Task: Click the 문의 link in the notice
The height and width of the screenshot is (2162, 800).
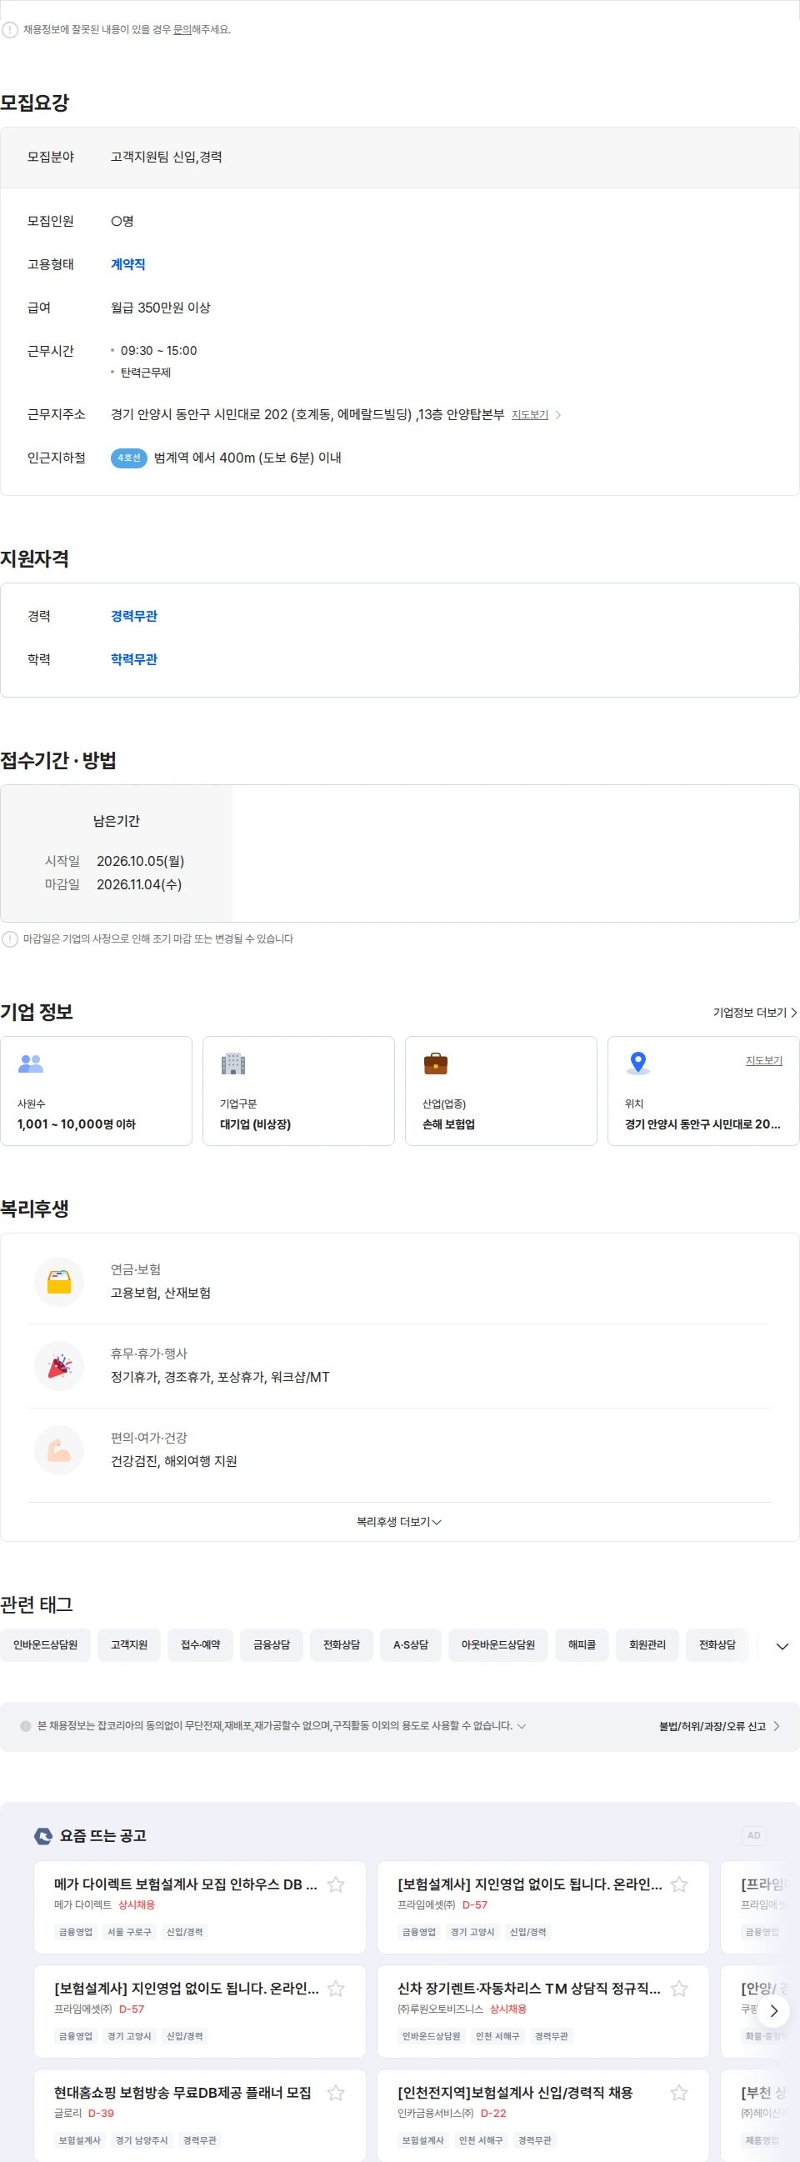Action: (182, 29)
